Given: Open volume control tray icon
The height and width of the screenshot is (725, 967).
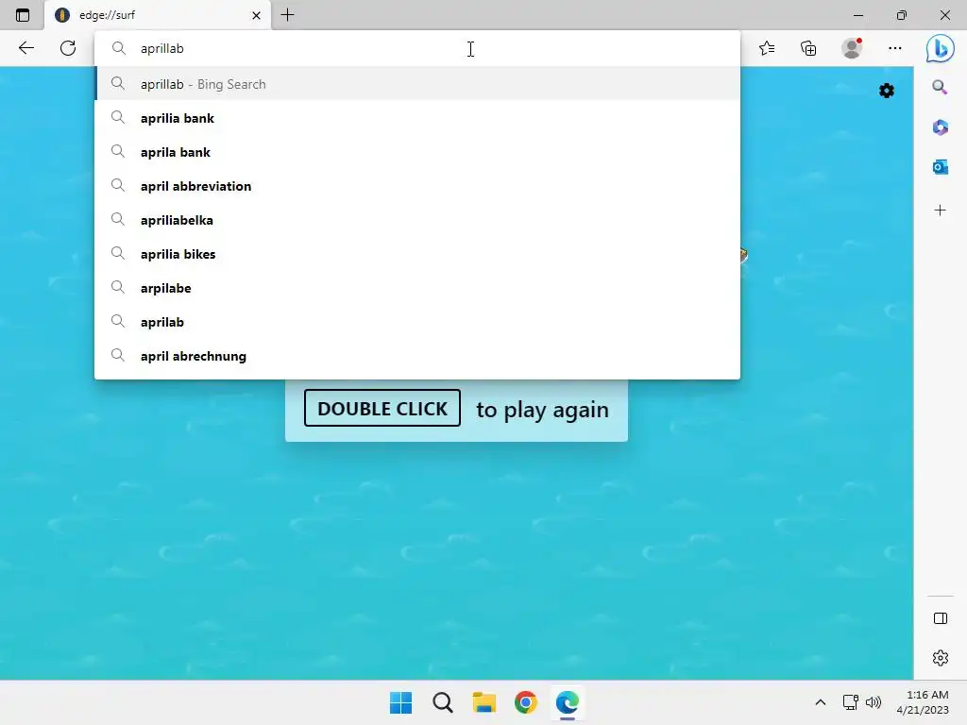Looking at the screenshot, I should [874, 702].
